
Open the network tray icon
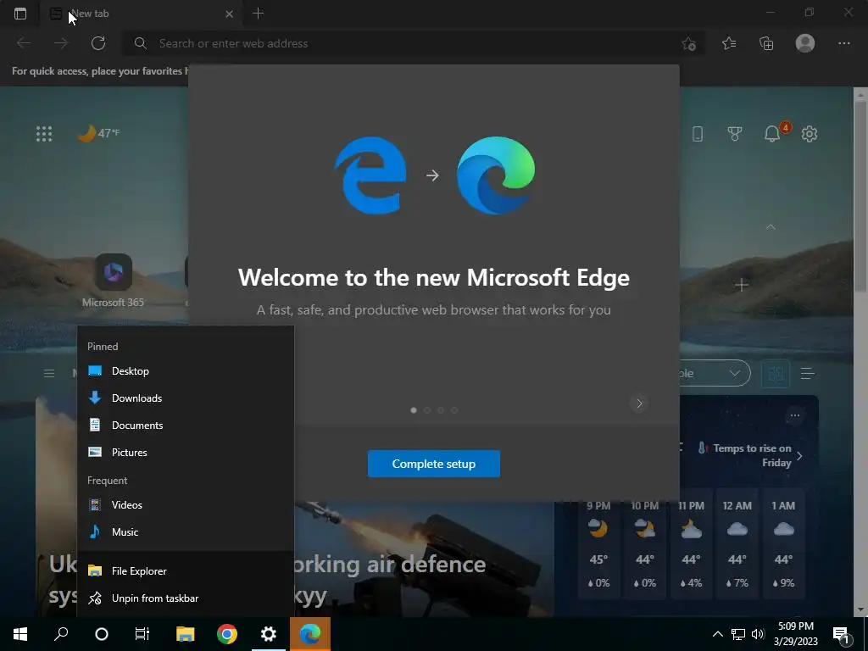tap(738, 634)
